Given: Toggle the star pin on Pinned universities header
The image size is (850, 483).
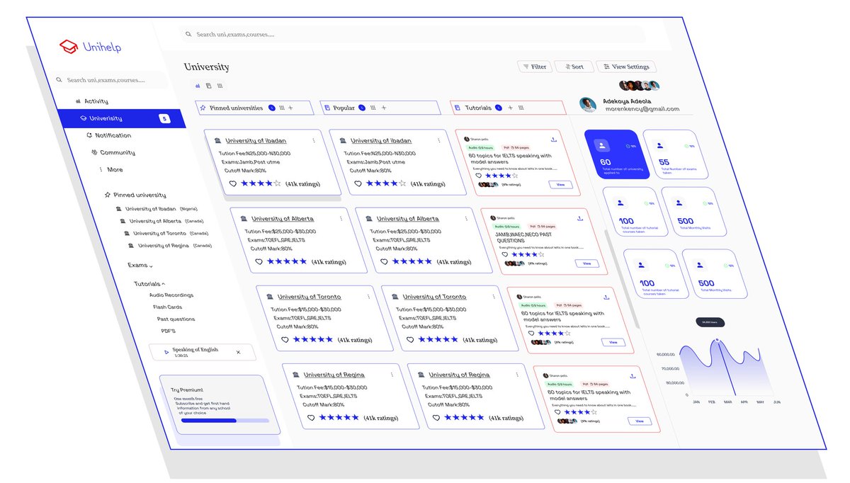Looking at the screenshot, I should [x=203, y=107].
